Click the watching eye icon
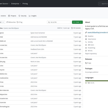Viewport: 108px width, 108px height. click(x=86, y=48)
